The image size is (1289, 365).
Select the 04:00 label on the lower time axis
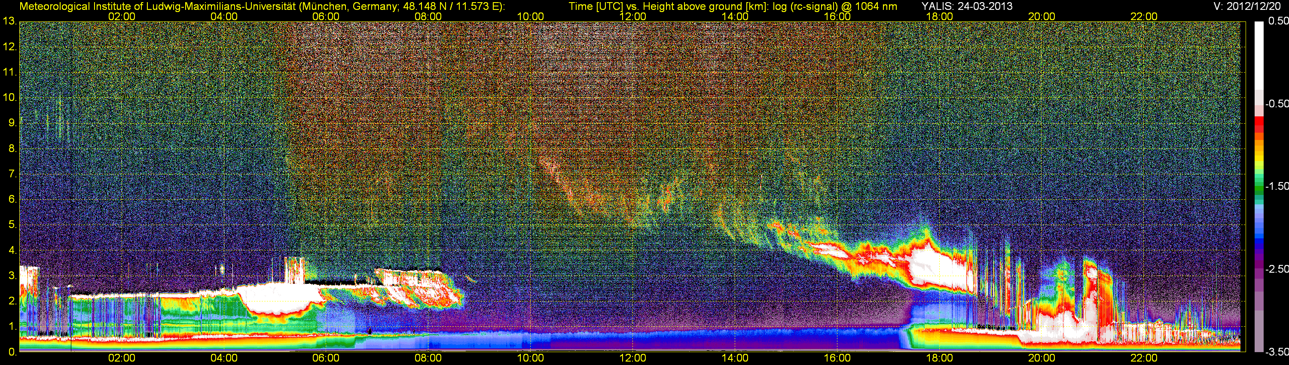[224, 358]
